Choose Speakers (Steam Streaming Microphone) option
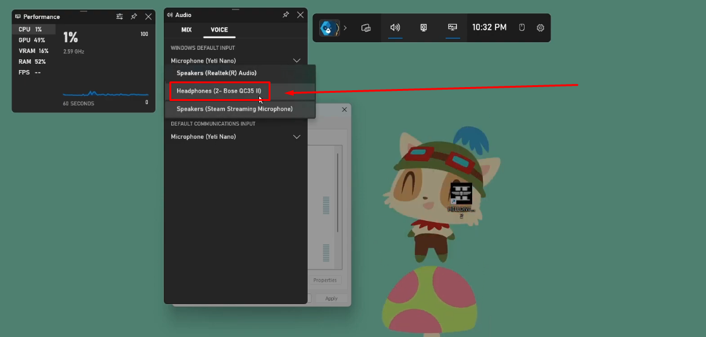The width and height of the screenshot is (706, 337). pos(240,109)
